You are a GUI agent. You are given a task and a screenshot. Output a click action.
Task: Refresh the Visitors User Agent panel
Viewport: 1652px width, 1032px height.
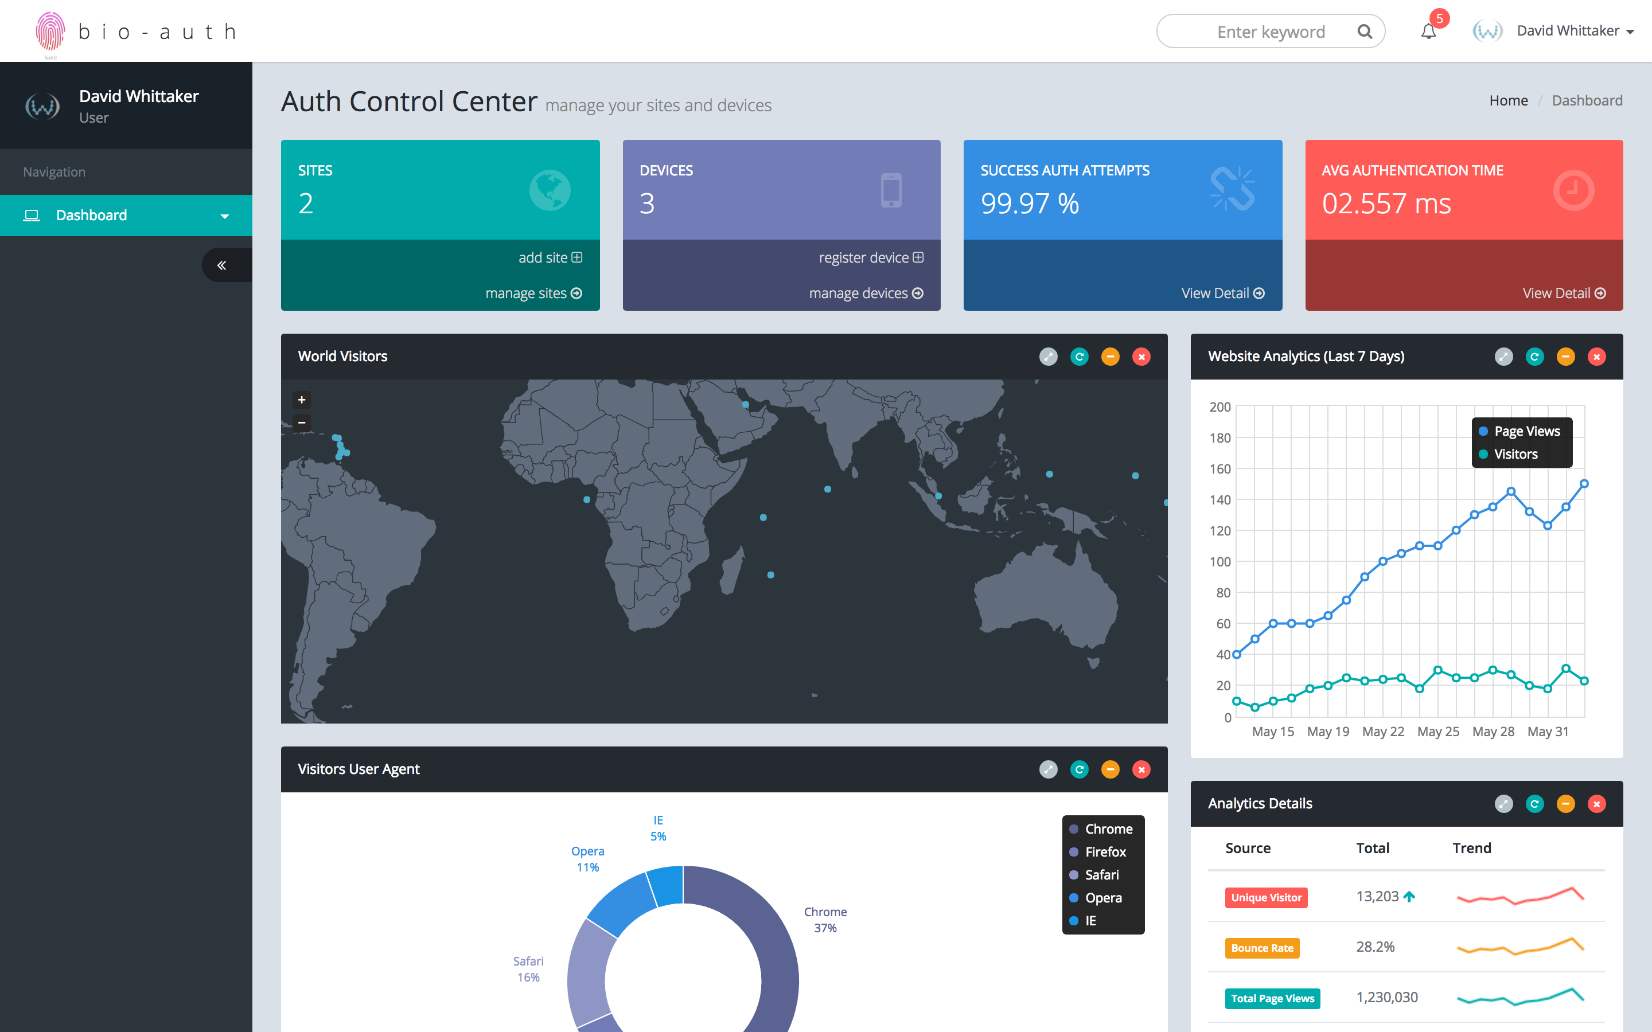(1080, 769)
